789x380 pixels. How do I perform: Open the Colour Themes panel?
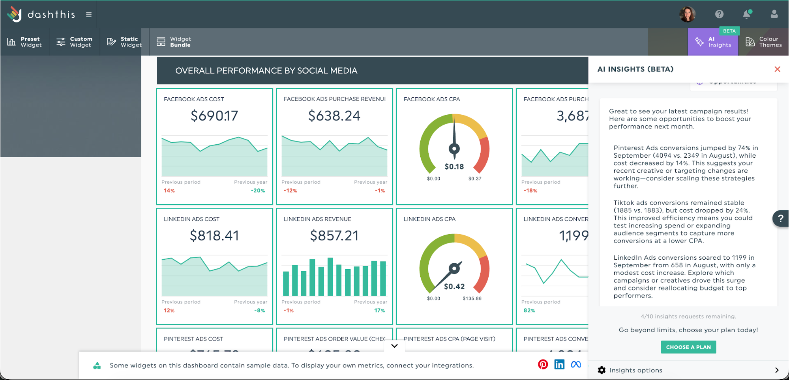tap(763, 41)
